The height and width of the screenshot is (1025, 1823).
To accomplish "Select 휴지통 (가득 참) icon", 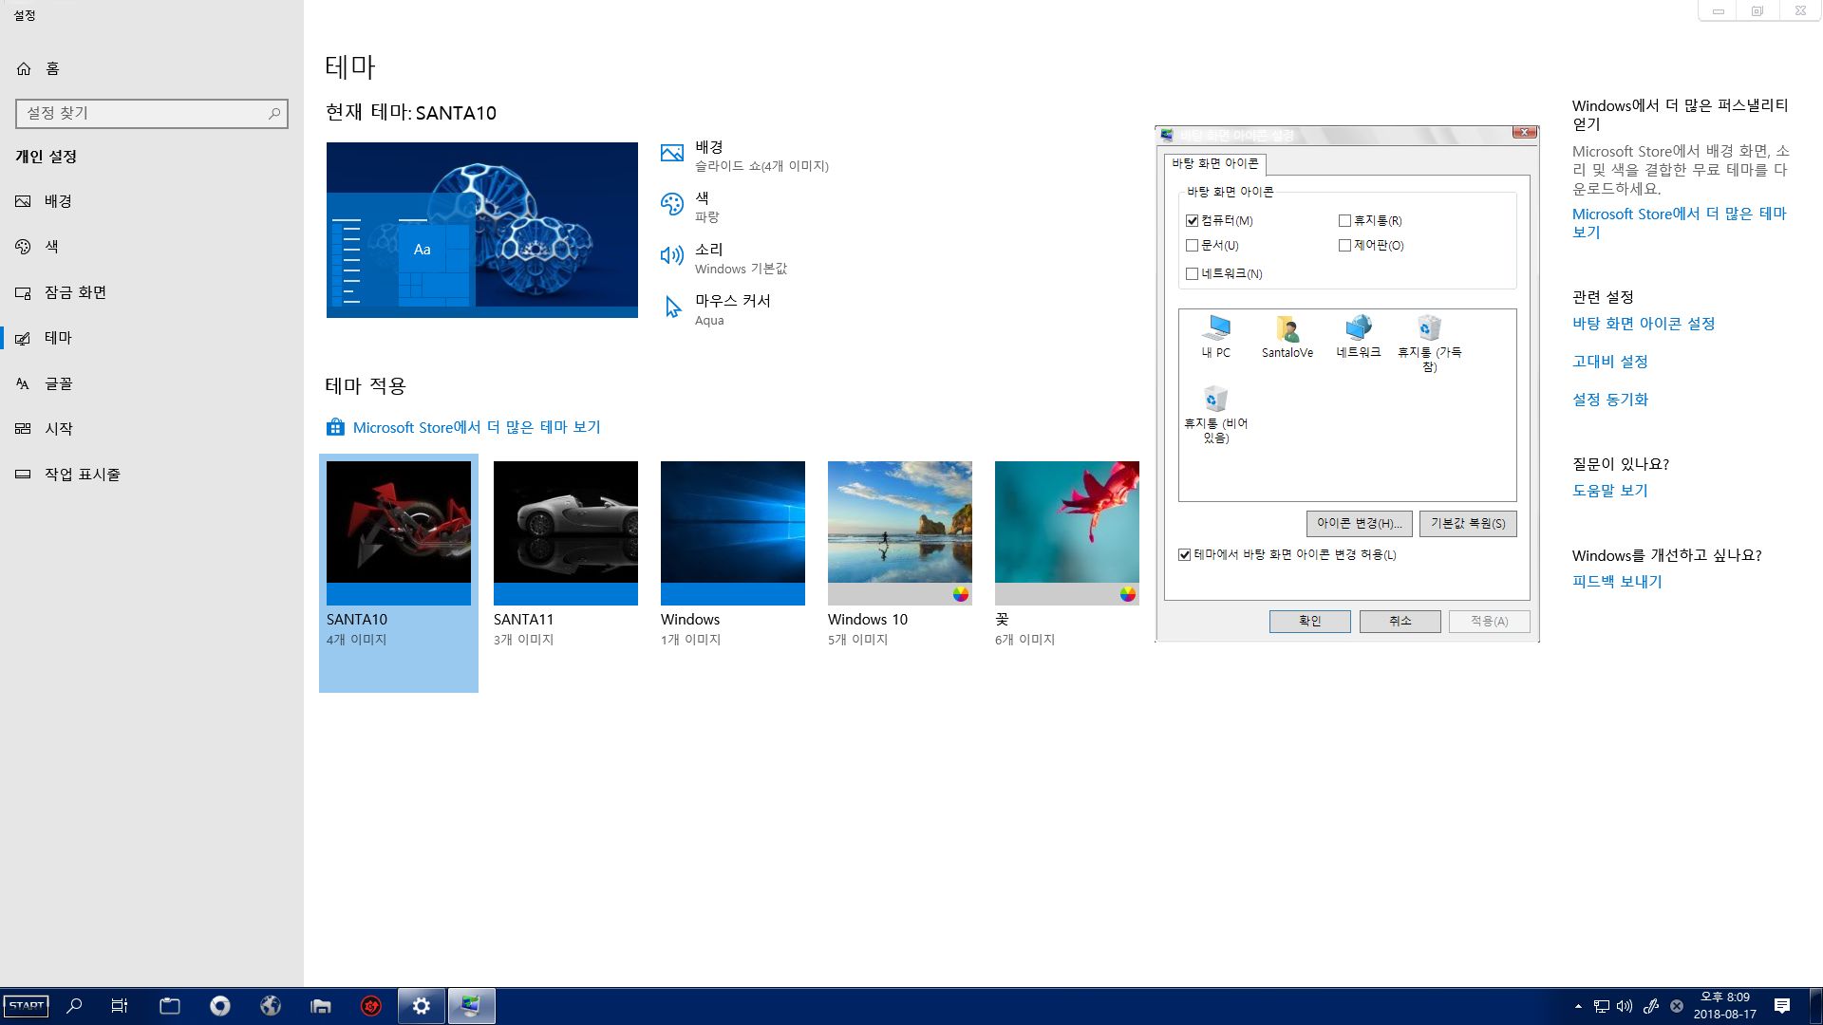I will point(1430,344).
